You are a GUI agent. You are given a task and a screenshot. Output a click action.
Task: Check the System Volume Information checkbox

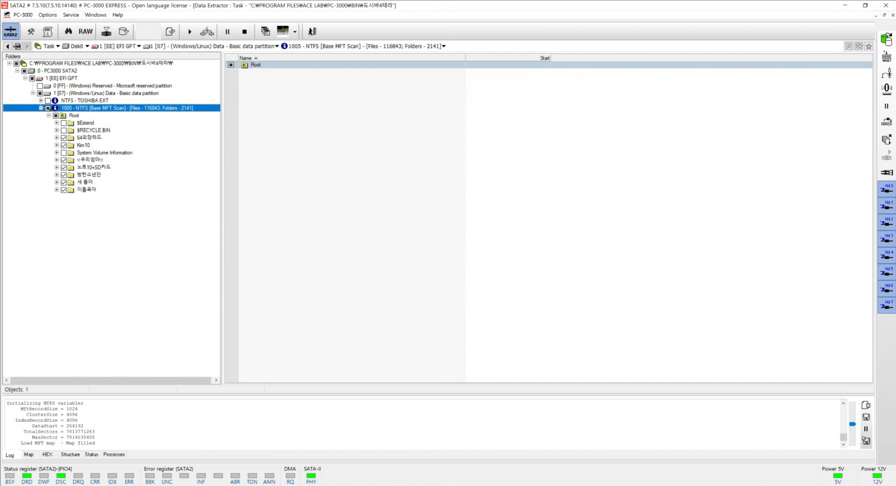click(63, 153)
